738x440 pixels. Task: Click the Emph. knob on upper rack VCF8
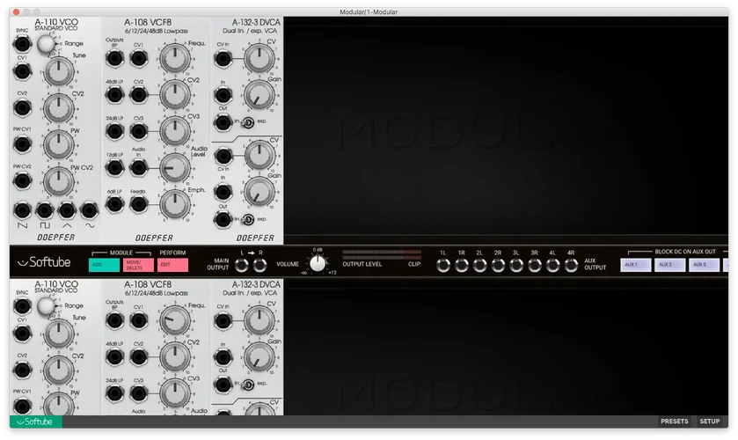click(175, 204)
